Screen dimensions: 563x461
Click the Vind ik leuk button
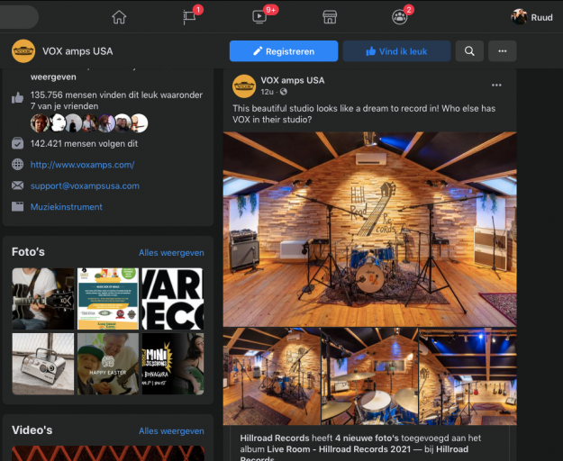coord(396,51)
